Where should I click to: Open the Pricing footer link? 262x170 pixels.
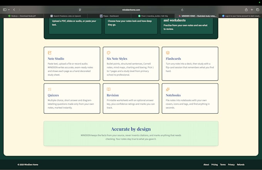coord(215,165)
